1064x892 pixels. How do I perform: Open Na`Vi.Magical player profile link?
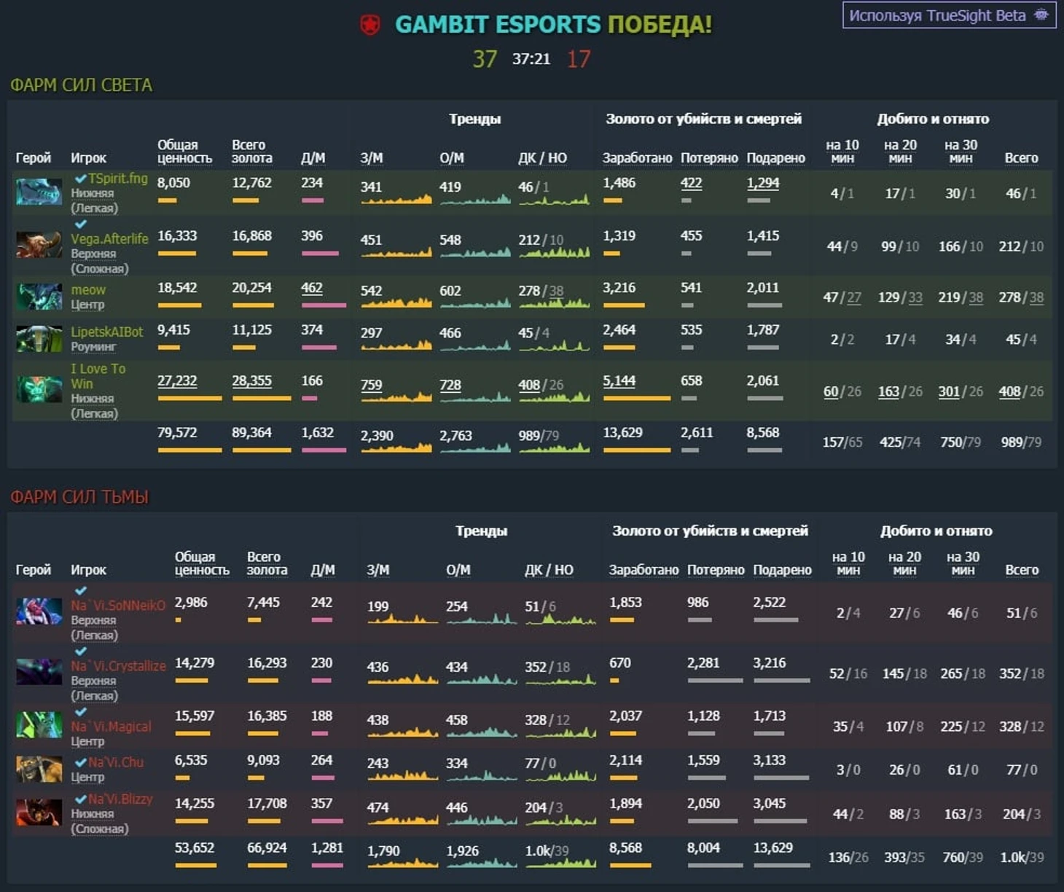(111, 727)
